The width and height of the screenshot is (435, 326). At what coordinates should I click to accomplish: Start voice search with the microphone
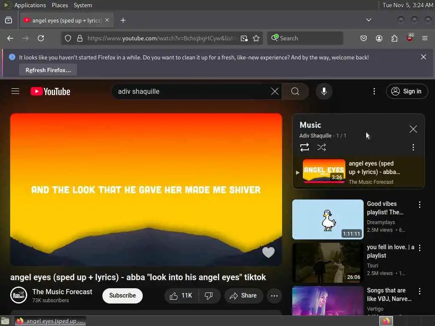point(324,91)
